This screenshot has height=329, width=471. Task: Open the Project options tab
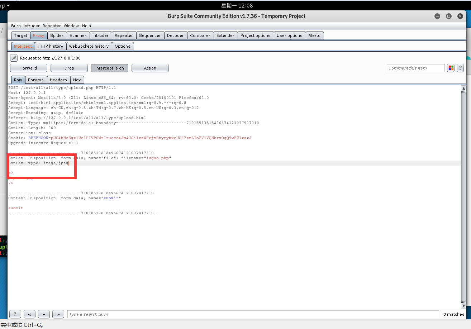[256, 35]
